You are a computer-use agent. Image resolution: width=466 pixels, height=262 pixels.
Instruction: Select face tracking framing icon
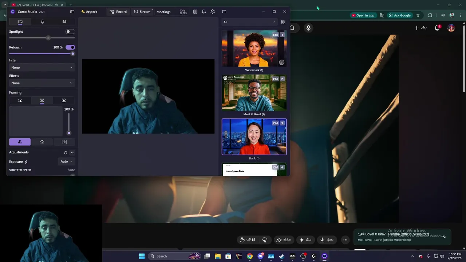[x=64, y=100]
